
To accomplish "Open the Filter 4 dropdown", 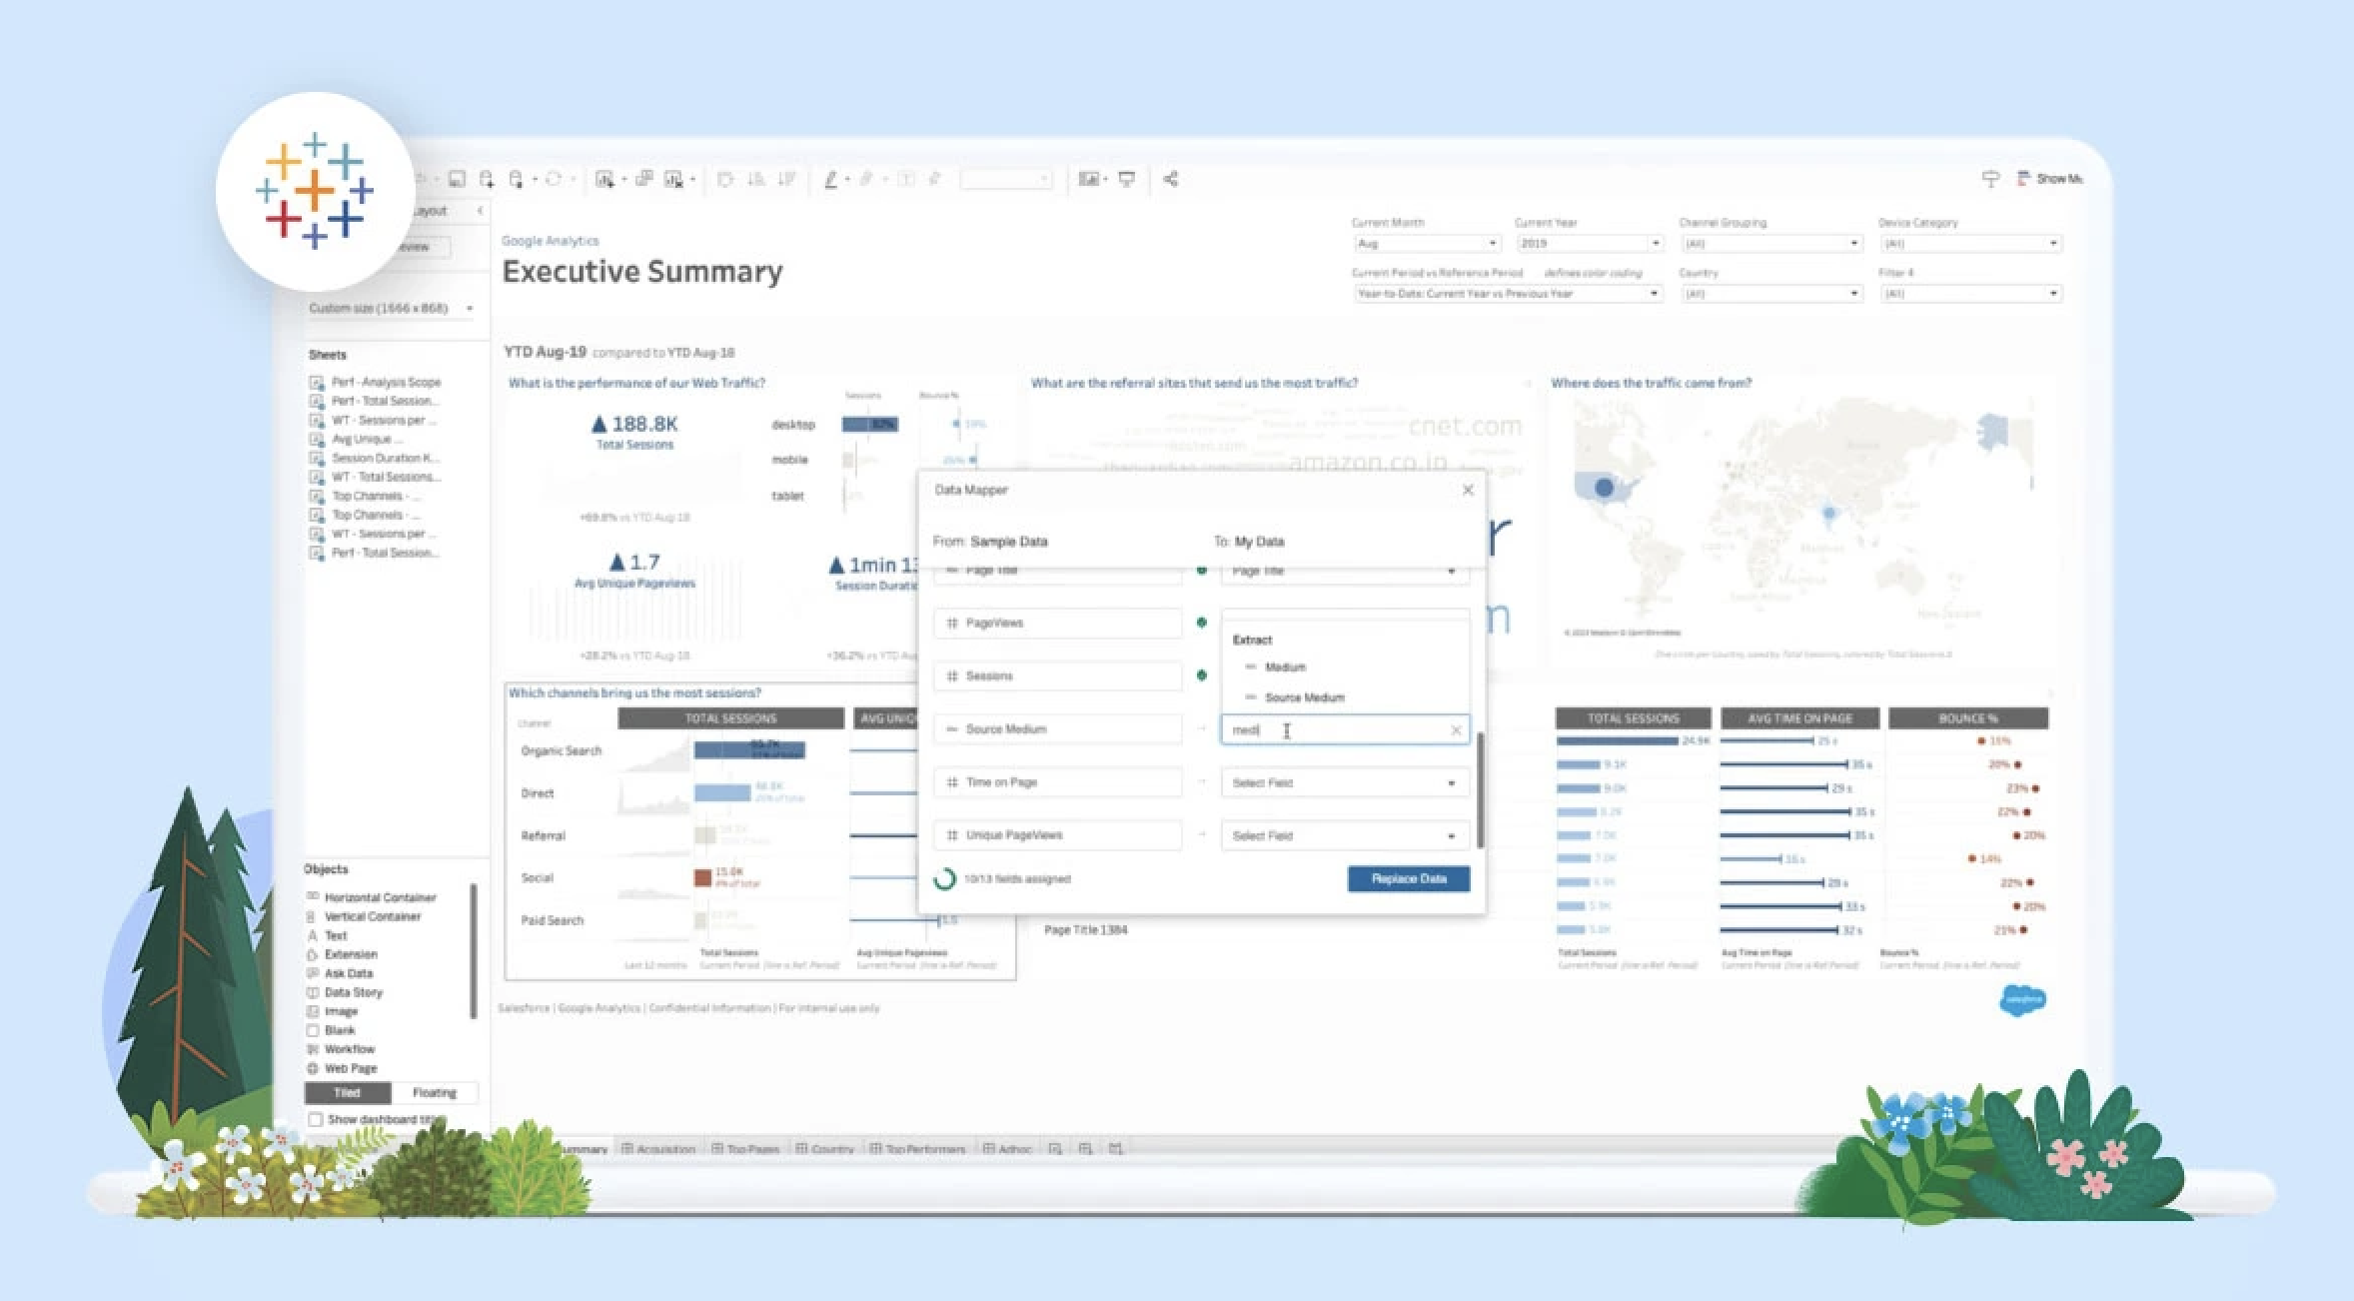I will pos(1969,293).
